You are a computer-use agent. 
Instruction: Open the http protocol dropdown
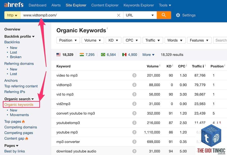pyautogui.click(x=12, y=15)
